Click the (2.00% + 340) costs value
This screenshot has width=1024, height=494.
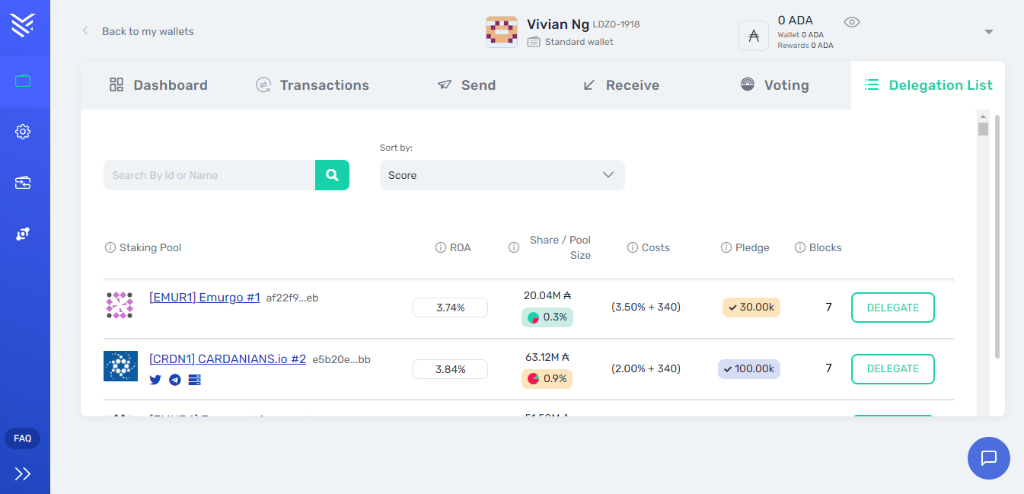(x=646, y=368)
